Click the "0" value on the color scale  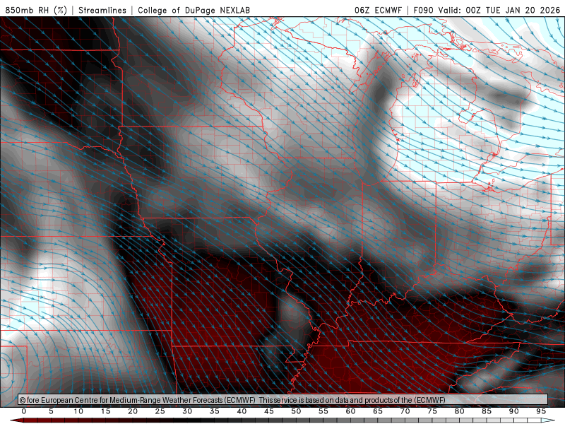coord(24,411)
